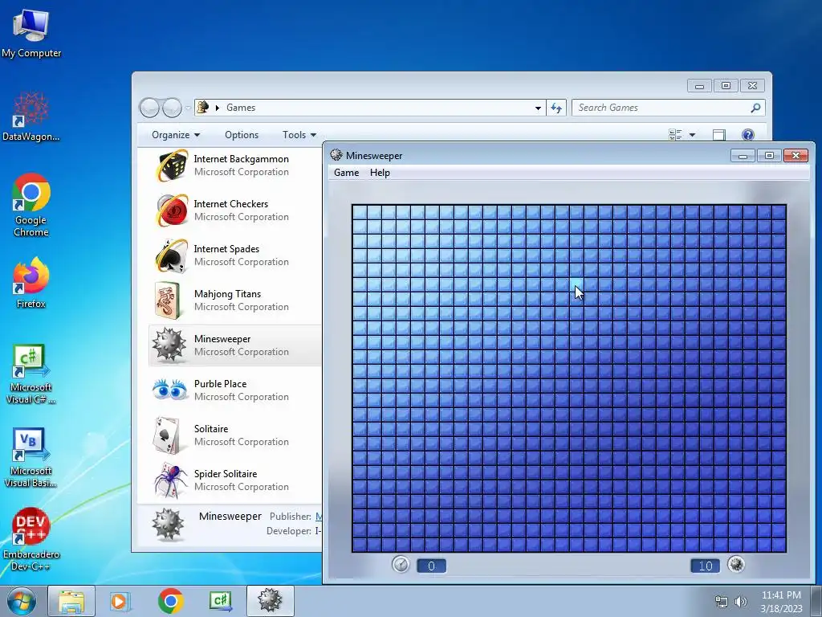Minimize the Minesweeper window

743,155
